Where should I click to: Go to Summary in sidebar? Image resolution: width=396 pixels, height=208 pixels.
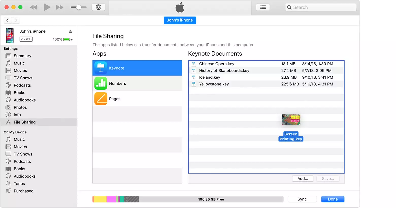tap(22, 56)
